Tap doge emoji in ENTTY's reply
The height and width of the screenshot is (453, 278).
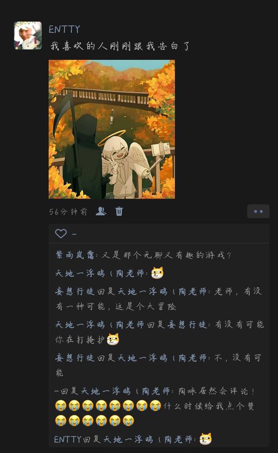coord(205,439)
